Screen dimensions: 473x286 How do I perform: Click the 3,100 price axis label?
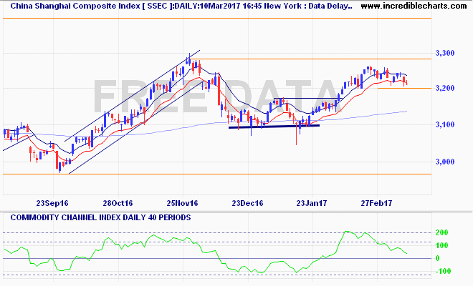pyautogui.click(x=445, y=125)
